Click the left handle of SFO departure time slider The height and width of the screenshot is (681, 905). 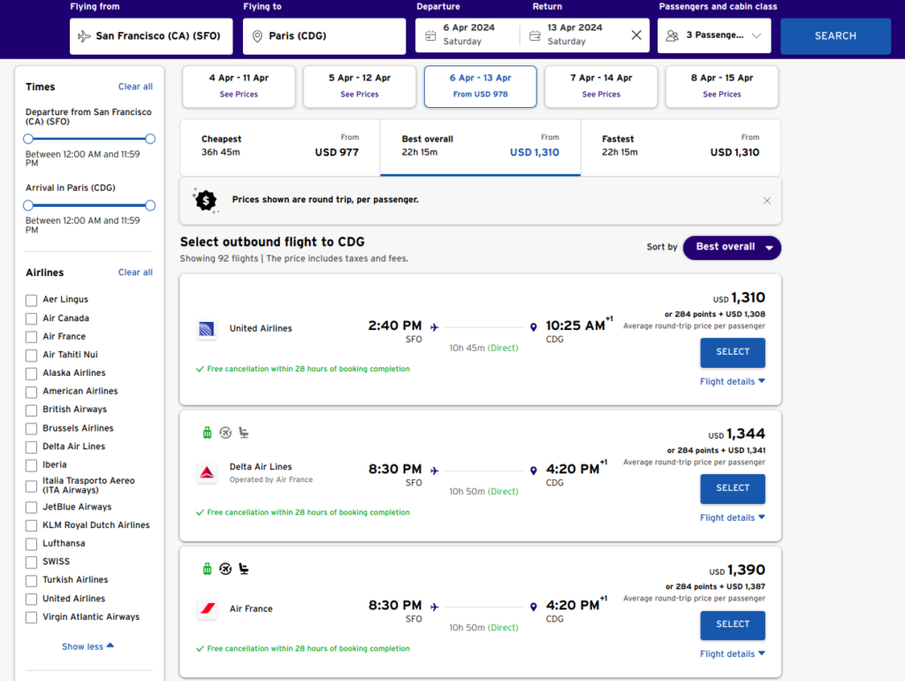pyautogui.click(x=28, y=139)
